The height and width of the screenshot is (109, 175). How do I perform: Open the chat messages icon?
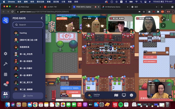click(5, 84)
